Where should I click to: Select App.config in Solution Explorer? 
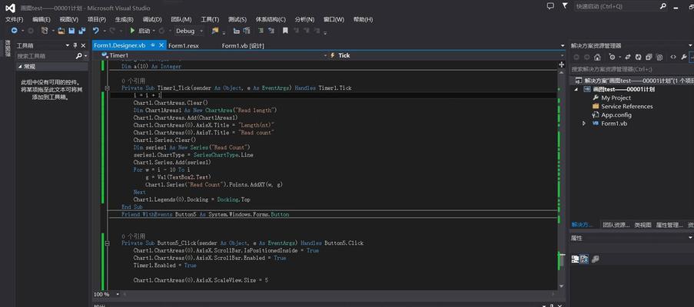[x=616, y=115]
